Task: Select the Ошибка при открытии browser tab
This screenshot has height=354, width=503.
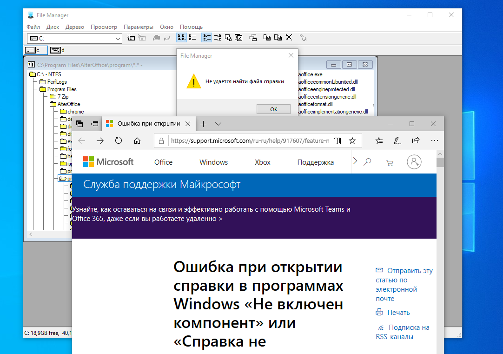Action: click(148, 124)
